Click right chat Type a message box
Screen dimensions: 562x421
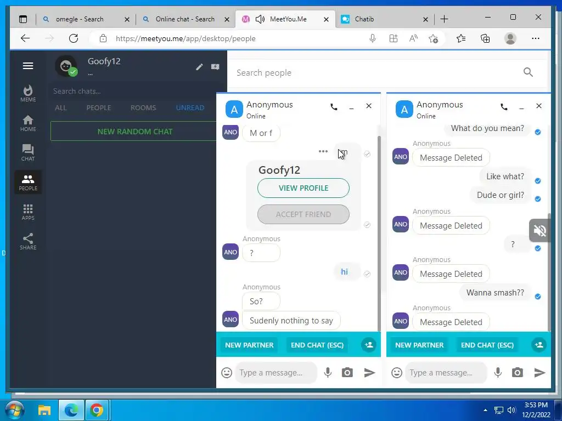446,373
